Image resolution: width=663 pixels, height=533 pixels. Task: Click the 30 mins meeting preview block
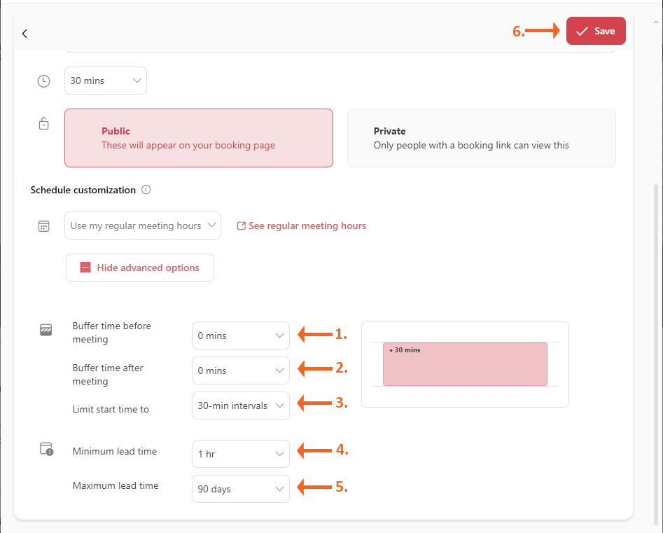[x=465, y=364]
